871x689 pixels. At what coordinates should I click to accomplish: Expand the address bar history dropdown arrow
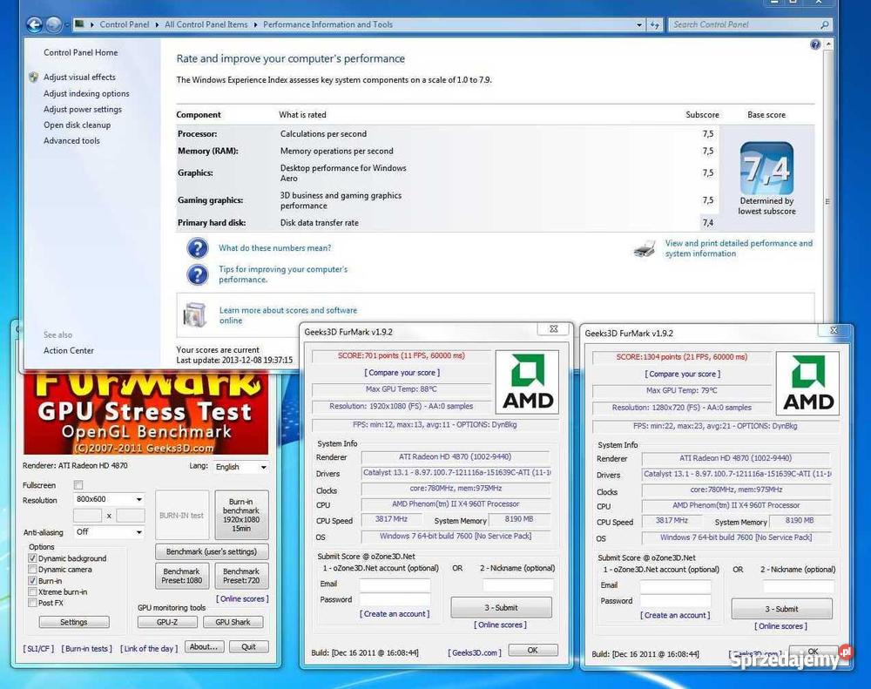click(638, 25)
